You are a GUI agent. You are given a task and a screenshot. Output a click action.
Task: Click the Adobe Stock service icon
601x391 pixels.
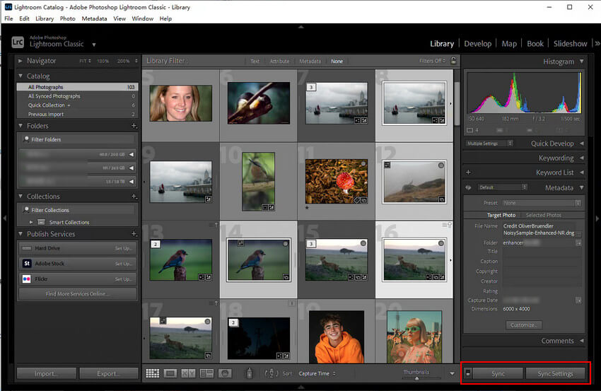click(x=26, y=263)
